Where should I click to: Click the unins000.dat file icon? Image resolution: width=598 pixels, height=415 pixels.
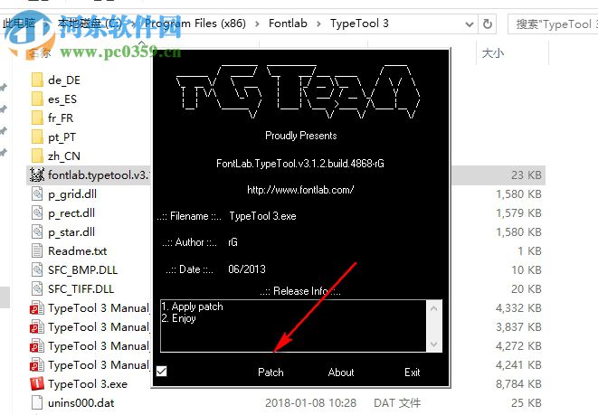pos(37,403)
